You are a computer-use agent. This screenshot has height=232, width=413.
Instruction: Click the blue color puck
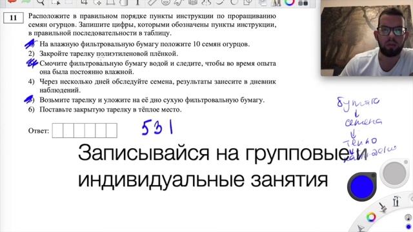[x=362, y=186]
